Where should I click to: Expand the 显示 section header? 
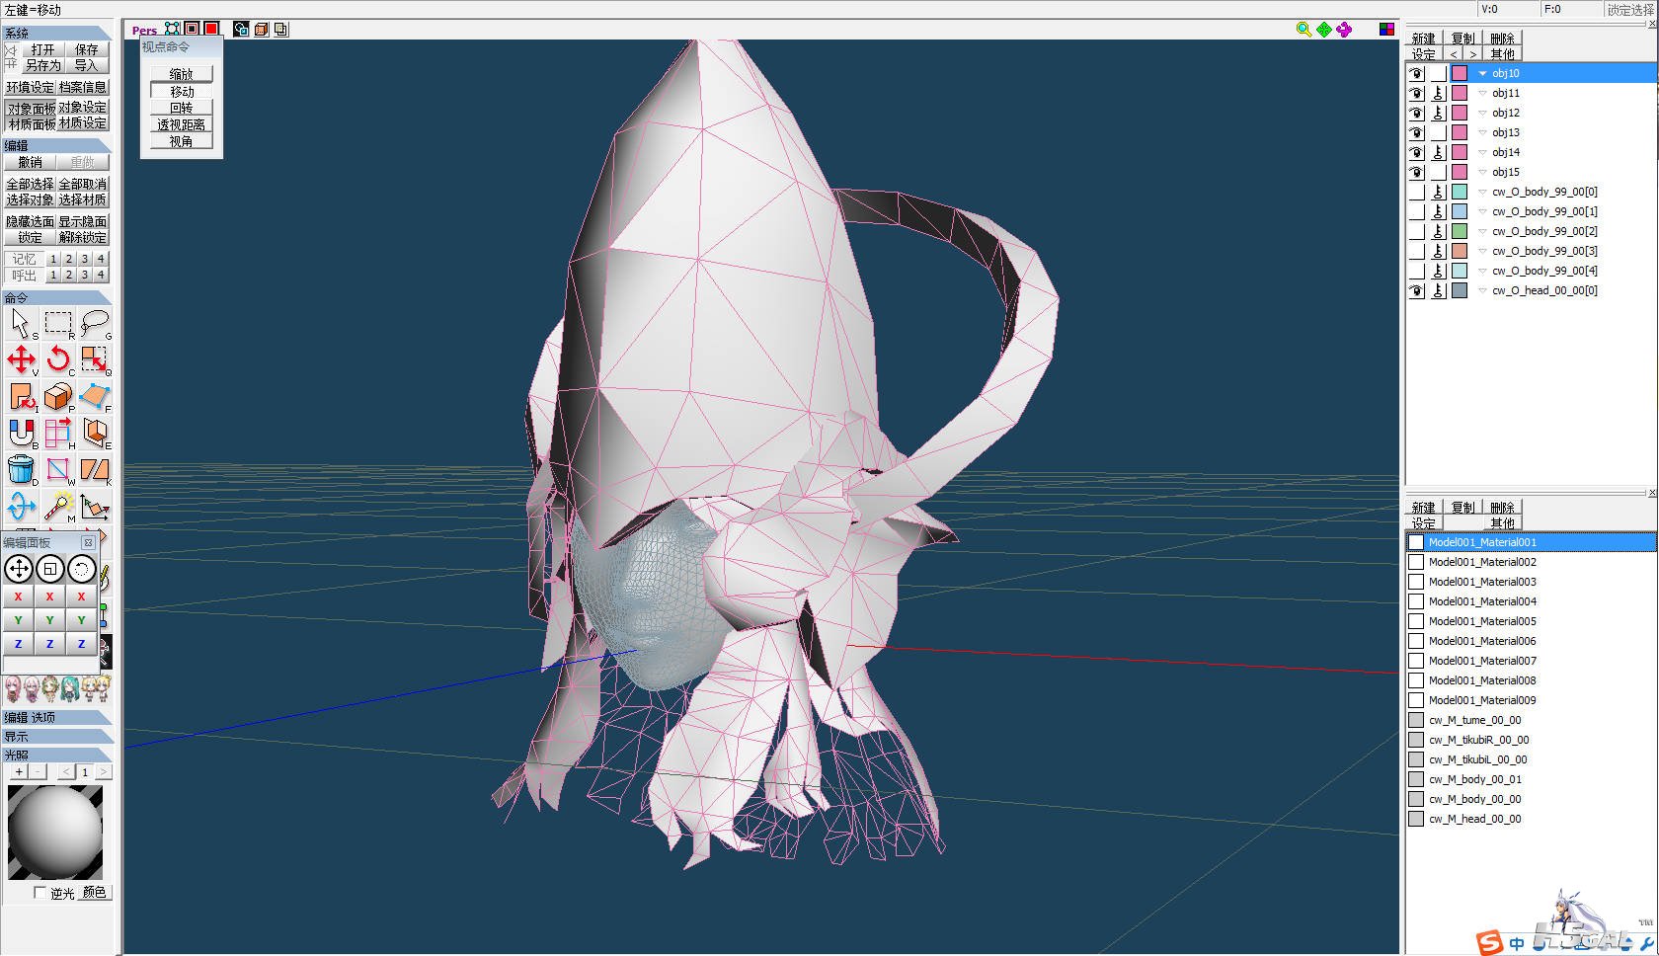click(56, 737)
